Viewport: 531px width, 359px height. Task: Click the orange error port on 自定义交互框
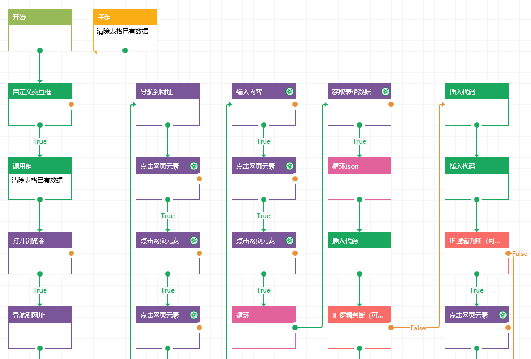(71, 104)
